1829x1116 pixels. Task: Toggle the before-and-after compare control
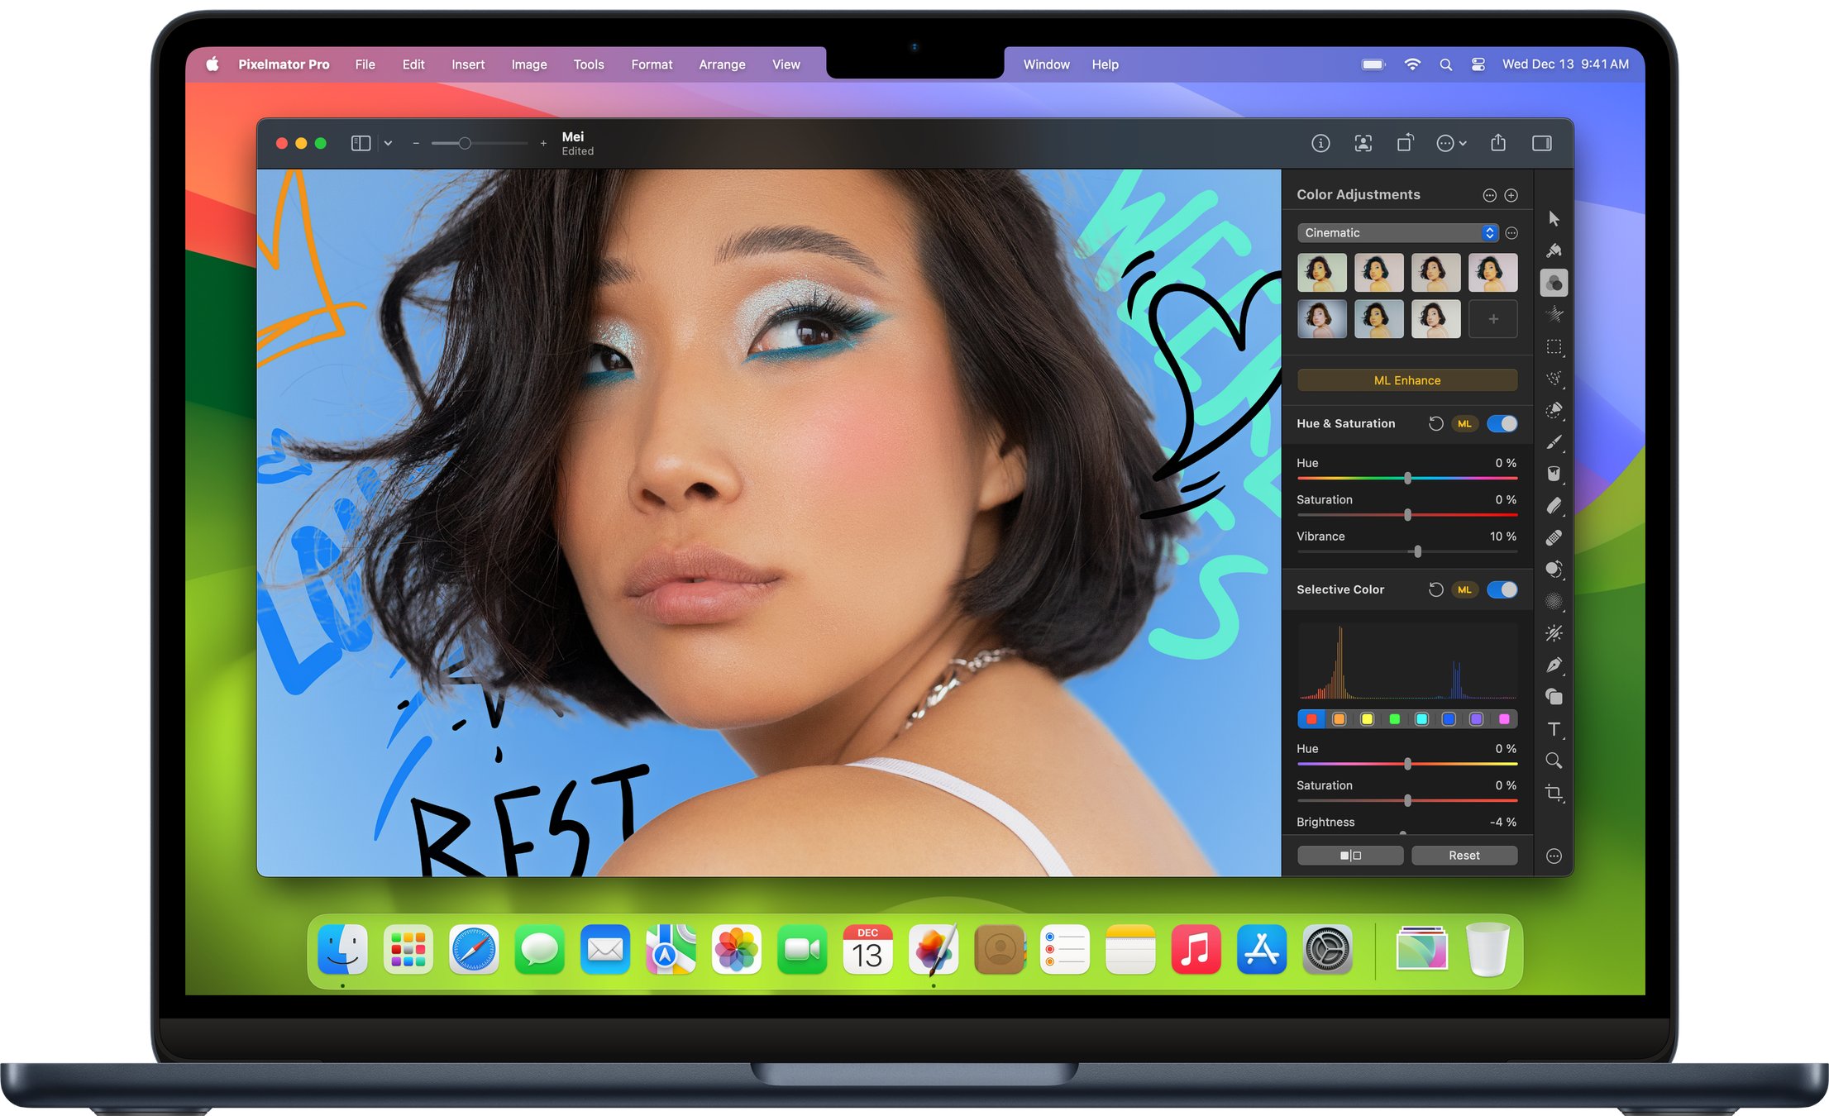(1349, 855)
